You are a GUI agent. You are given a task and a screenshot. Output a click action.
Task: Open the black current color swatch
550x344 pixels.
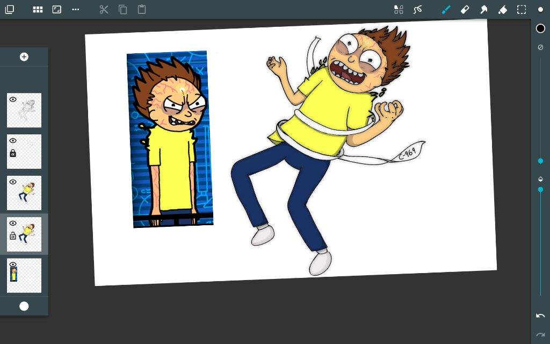click(x=540, y=28)
